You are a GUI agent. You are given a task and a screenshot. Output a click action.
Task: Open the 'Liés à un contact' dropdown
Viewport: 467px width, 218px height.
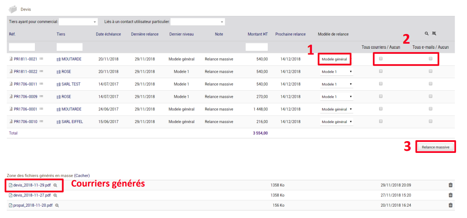pos(198,22)
